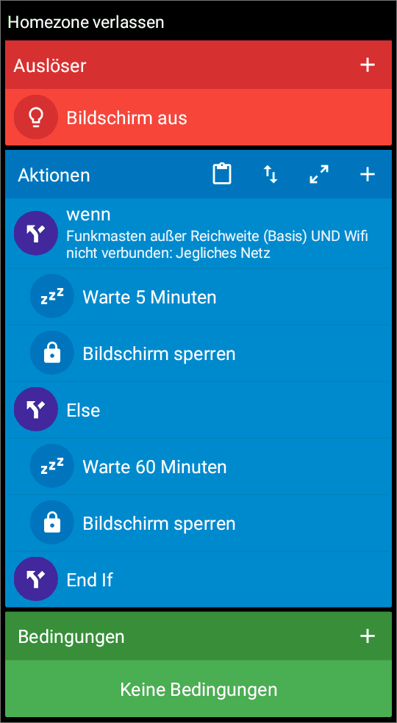This screenshot has width=397, height=723.
Task: Open the Bildschirm aus trigger entry
Action: pos(198,117)
